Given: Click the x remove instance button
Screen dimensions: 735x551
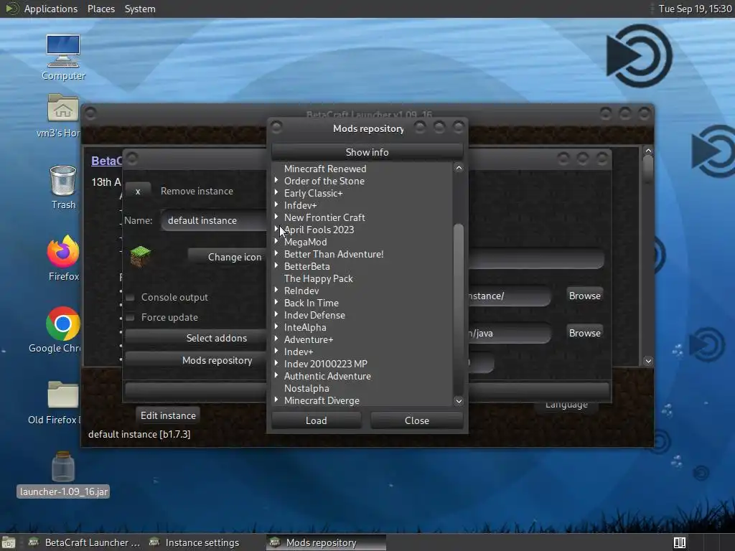Looking at the screenshot, I should point(138,191).
